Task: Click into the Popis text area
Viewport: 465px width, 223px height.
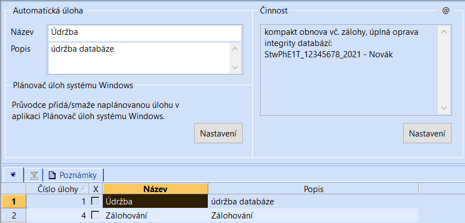Action: pyautogui.click(x=139, y=58)
